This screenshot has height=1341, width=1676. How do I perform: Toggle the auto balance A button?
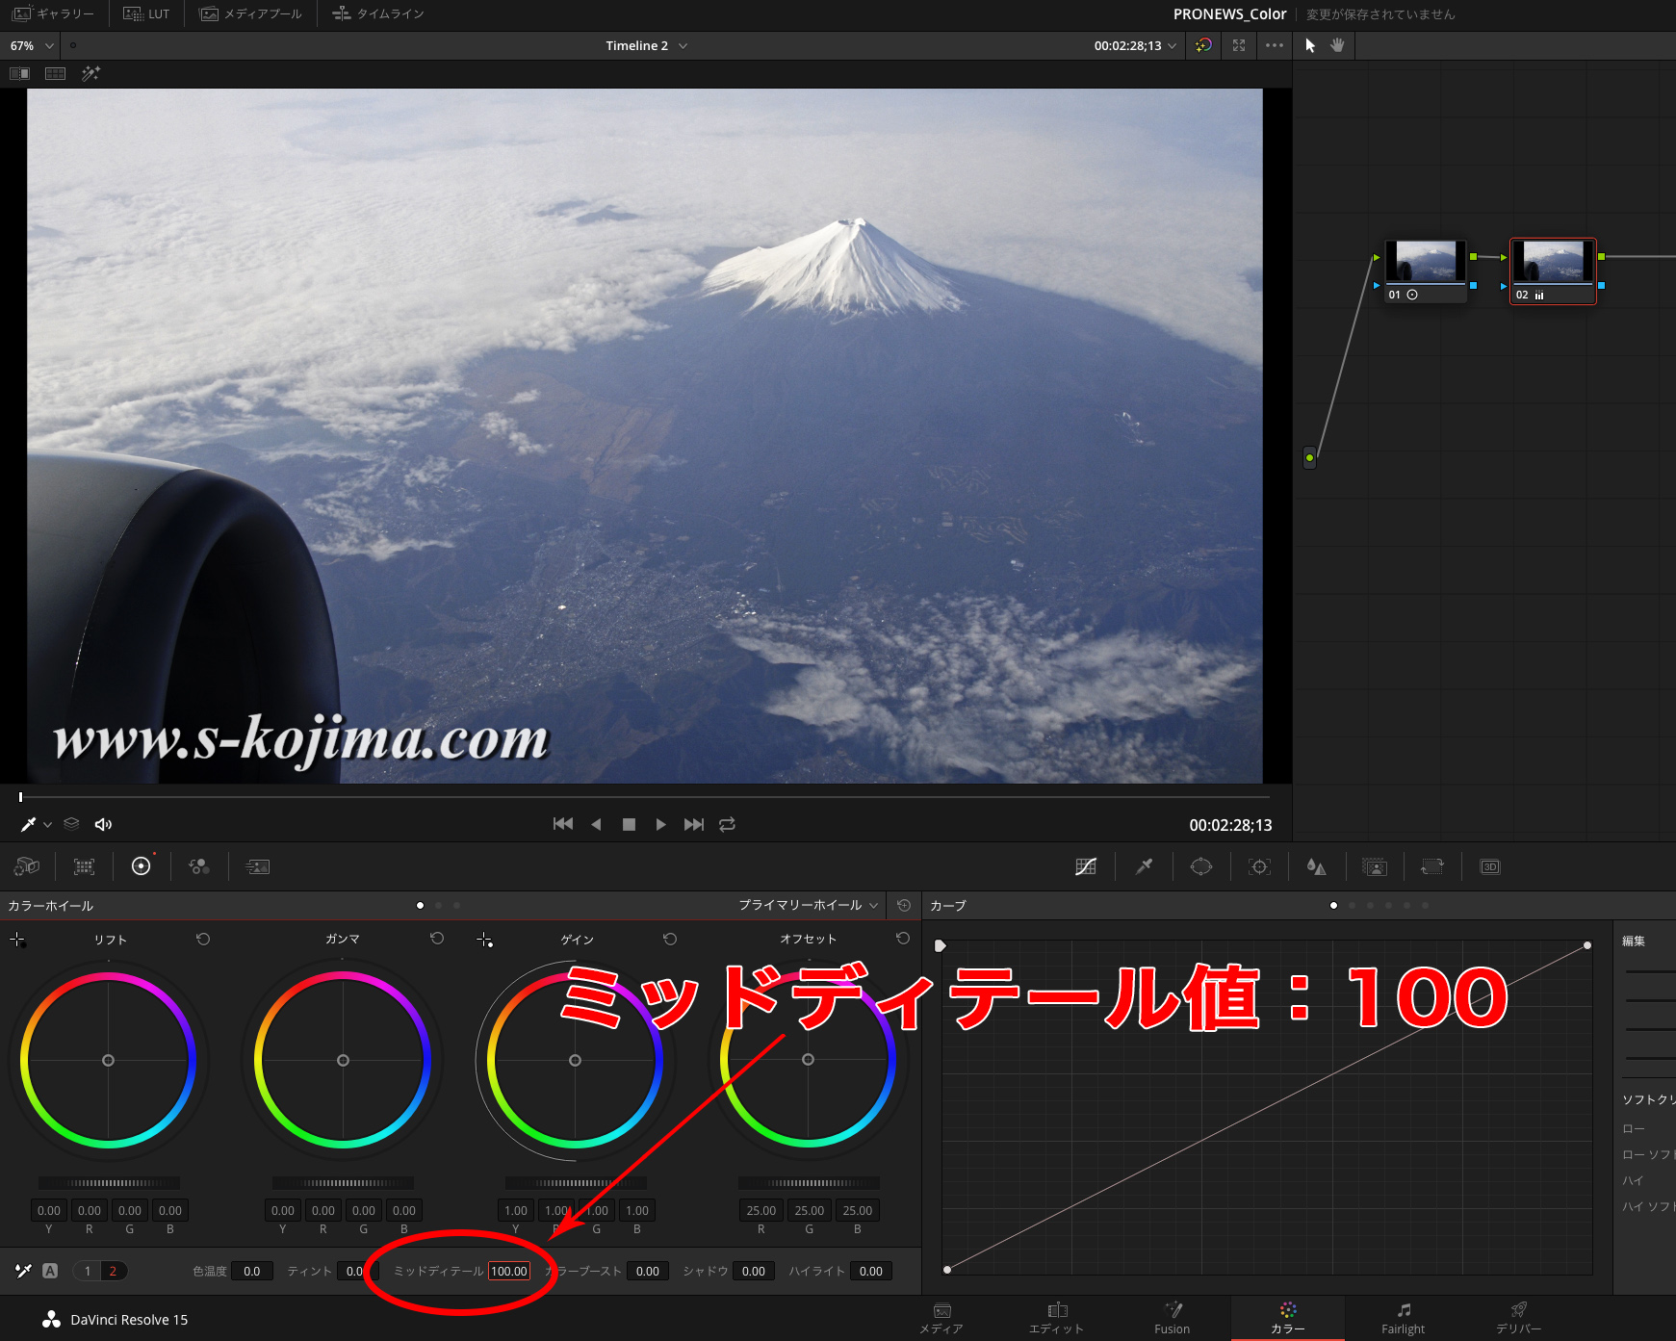click(x=50, y=1271)
